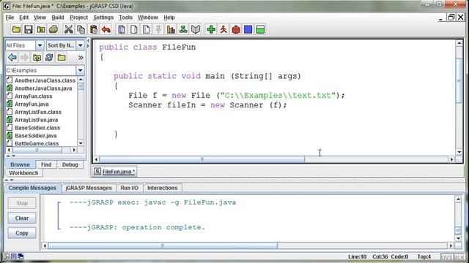
Task: Go back with the blue left arrow in Browse panel
Action: point(12,57)
